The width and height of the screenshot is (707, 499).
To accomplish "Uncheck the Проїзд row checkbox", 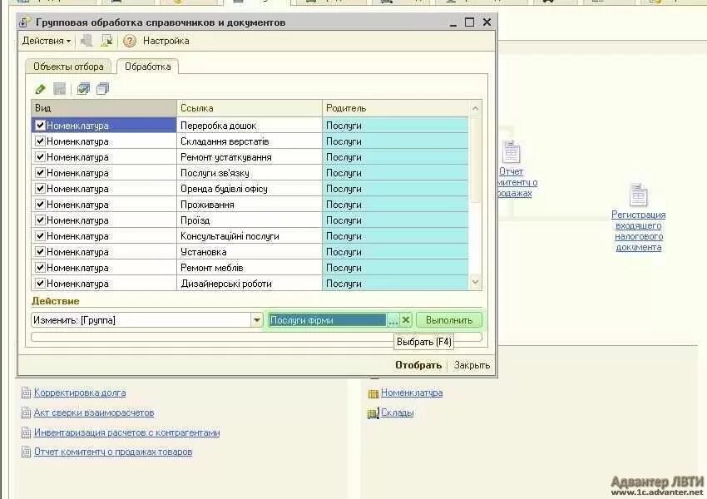I will 40,220.
